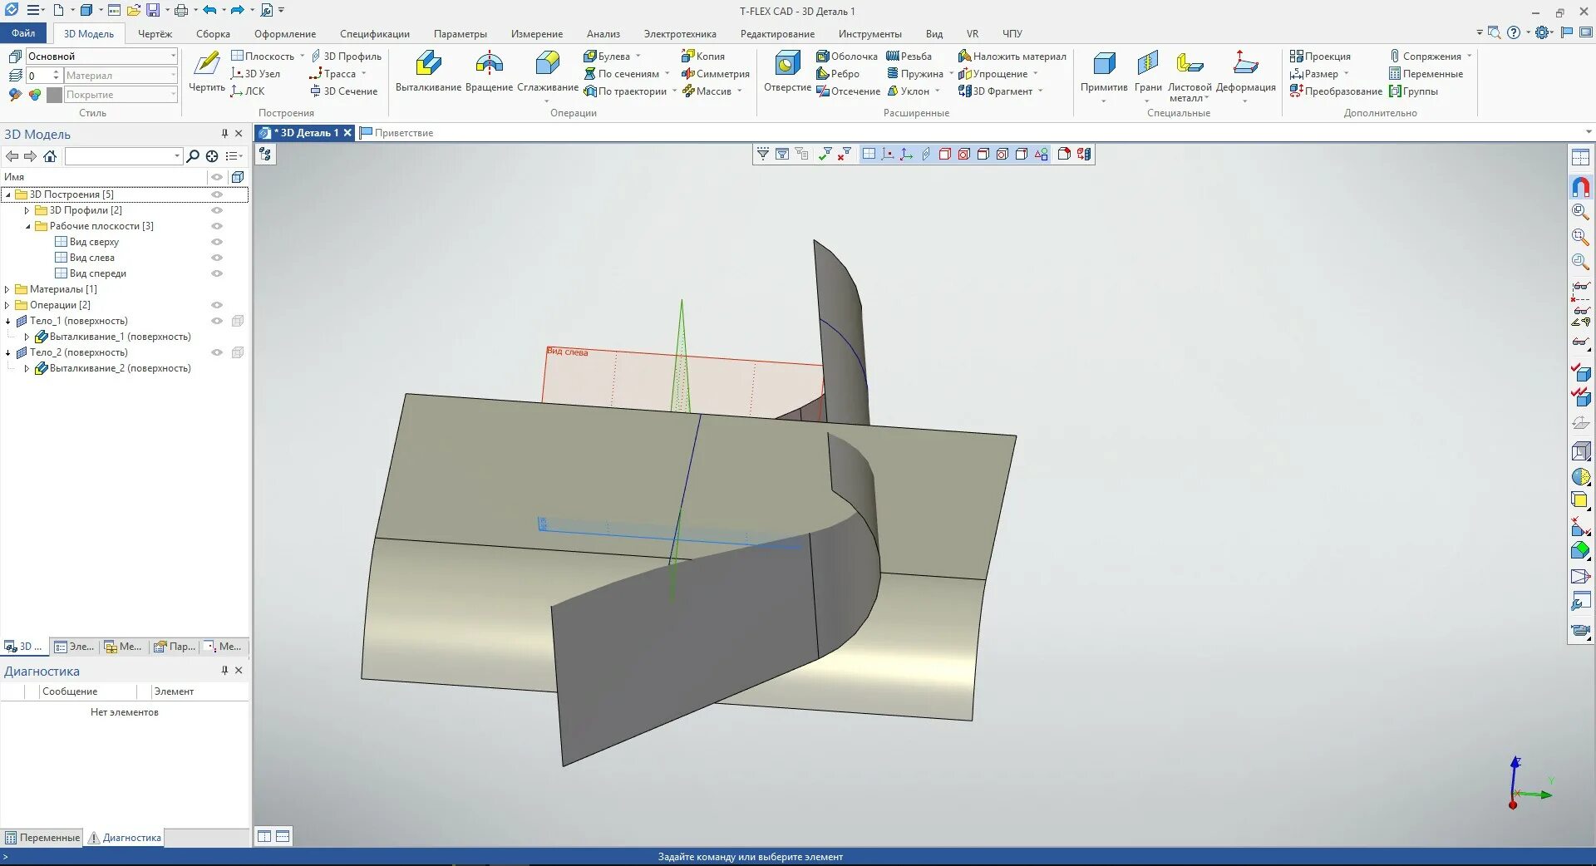1596x866 pixels.
Task: Expand the Материалы [1] folder
Action: click(7, 289)
